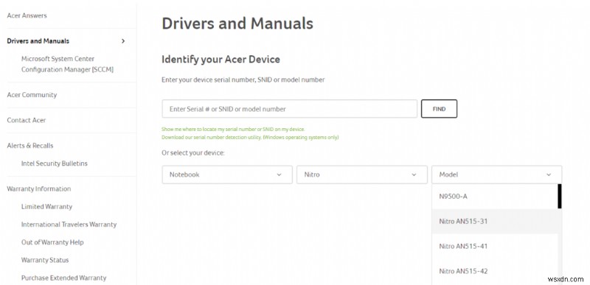Open Limited Warranty link

(x=46, y=207)
